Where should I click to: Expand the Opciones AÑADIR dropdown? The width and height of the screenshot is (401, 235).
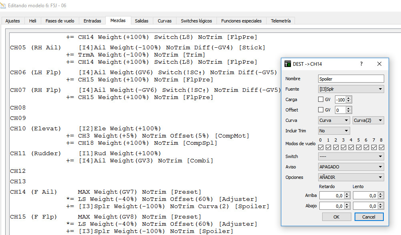tap(351, 177)
